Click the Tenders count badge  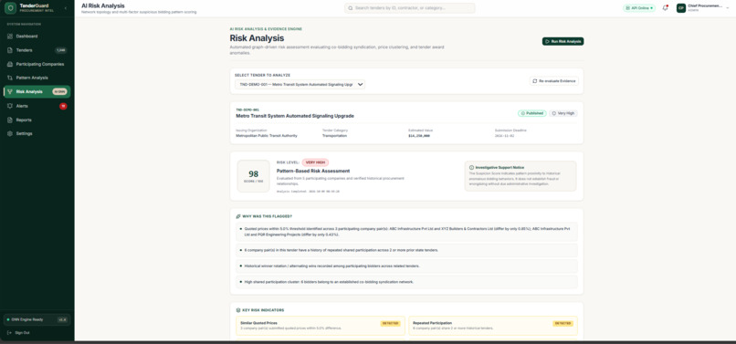[x=61, y=50]
